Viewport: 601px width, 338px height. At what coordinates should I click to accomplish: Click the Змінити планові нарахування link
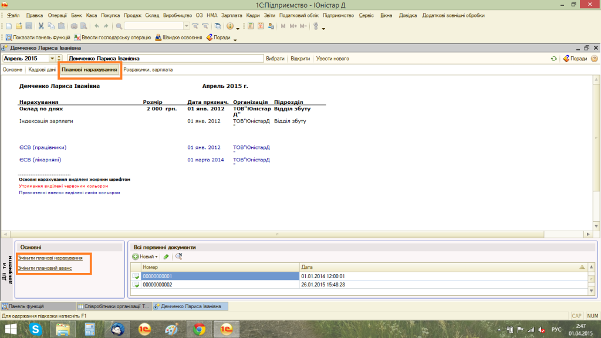click(x=50, y=258)
